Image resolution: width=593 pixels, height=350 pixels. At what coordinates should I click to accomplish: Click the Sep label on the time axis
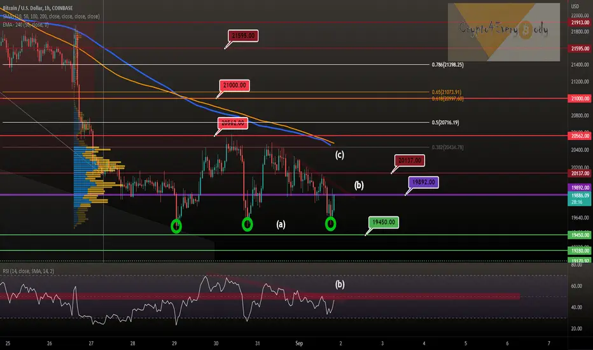click(299, 344)
